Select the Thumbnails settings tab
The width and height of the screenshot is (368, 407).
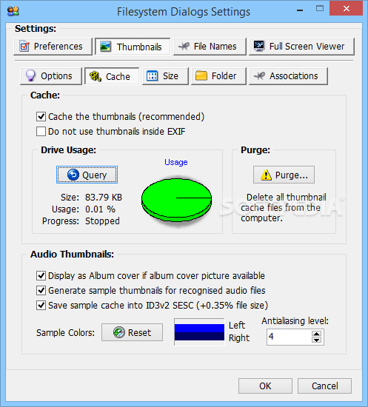click(x=133, y=47)
